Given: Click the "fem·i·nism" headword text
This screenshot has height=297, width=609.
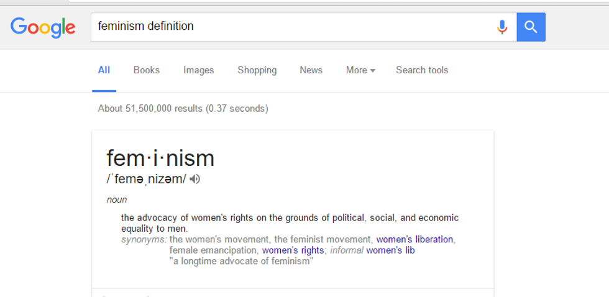Looking at the screenshot, I should pyautogui.click(x=160, y=158).
